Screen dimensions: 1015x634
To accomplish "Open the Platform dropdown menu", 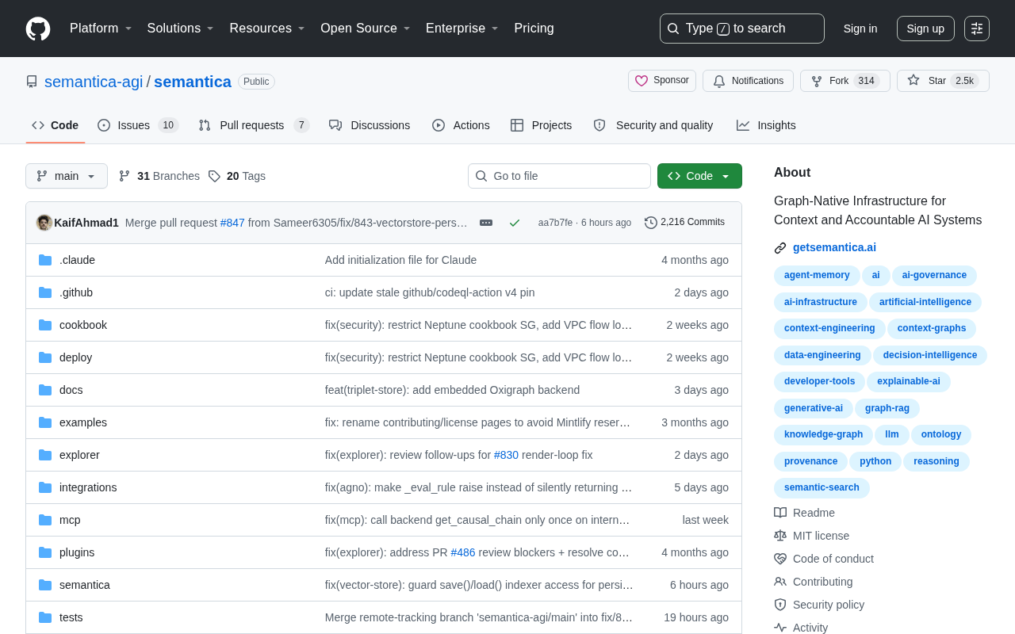I will (x=101, y=29).
